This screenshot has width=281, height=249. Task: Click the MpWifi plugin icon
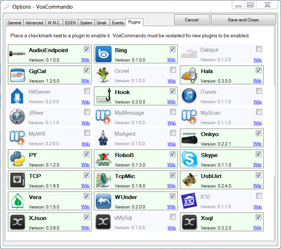[17, 138]
